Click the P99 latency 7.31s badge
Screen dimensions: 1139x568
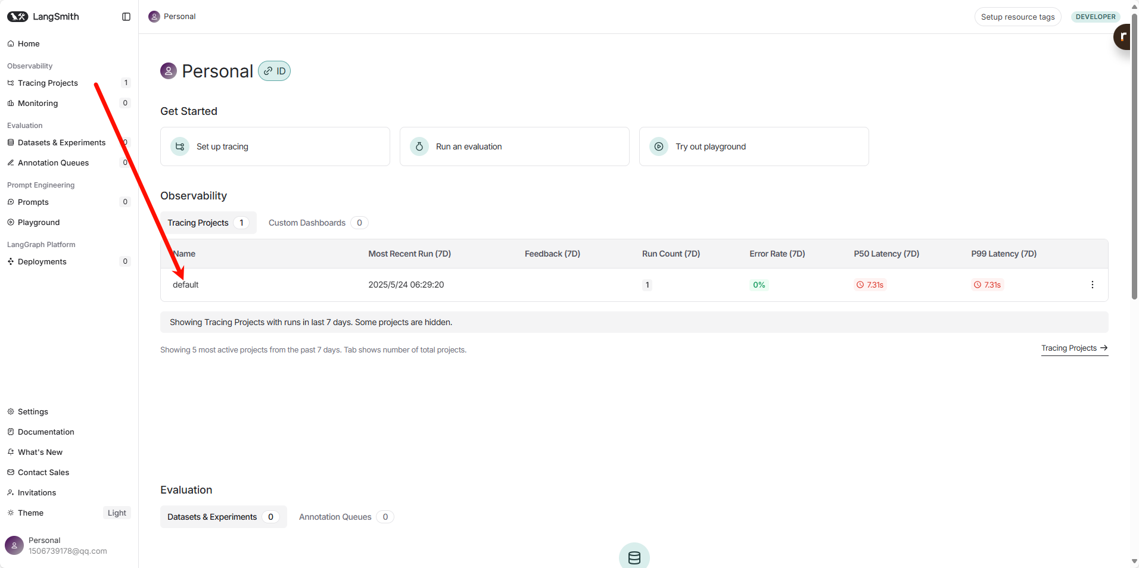pos(988,285)
